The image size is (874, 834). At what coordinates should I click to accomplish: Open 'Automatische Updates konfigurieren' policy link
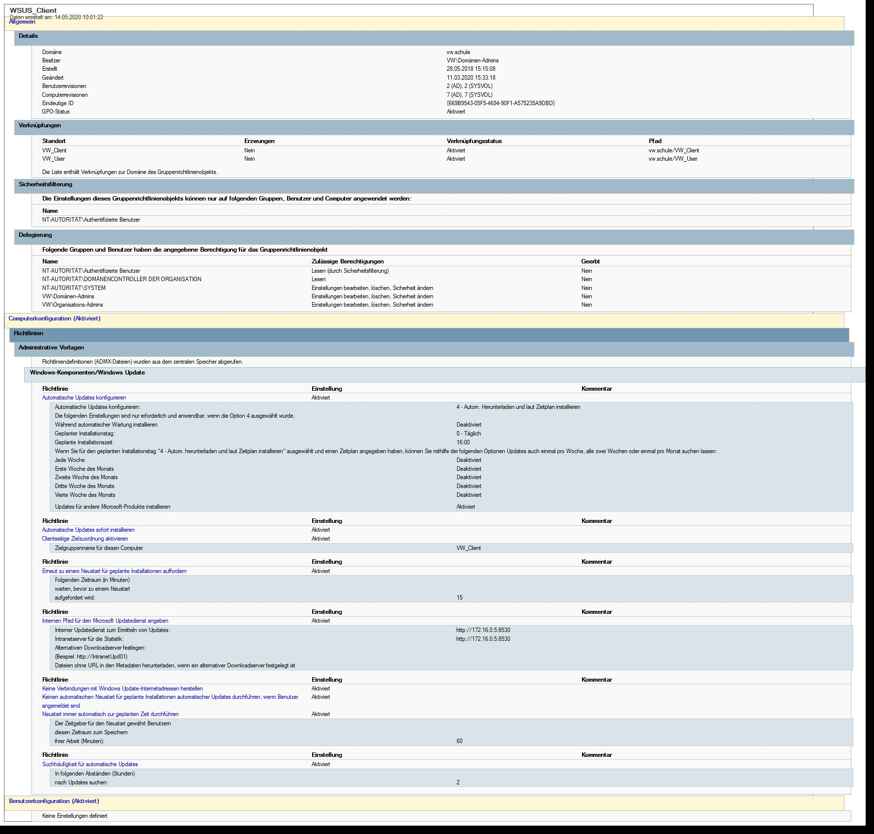(x=84, y=398)
